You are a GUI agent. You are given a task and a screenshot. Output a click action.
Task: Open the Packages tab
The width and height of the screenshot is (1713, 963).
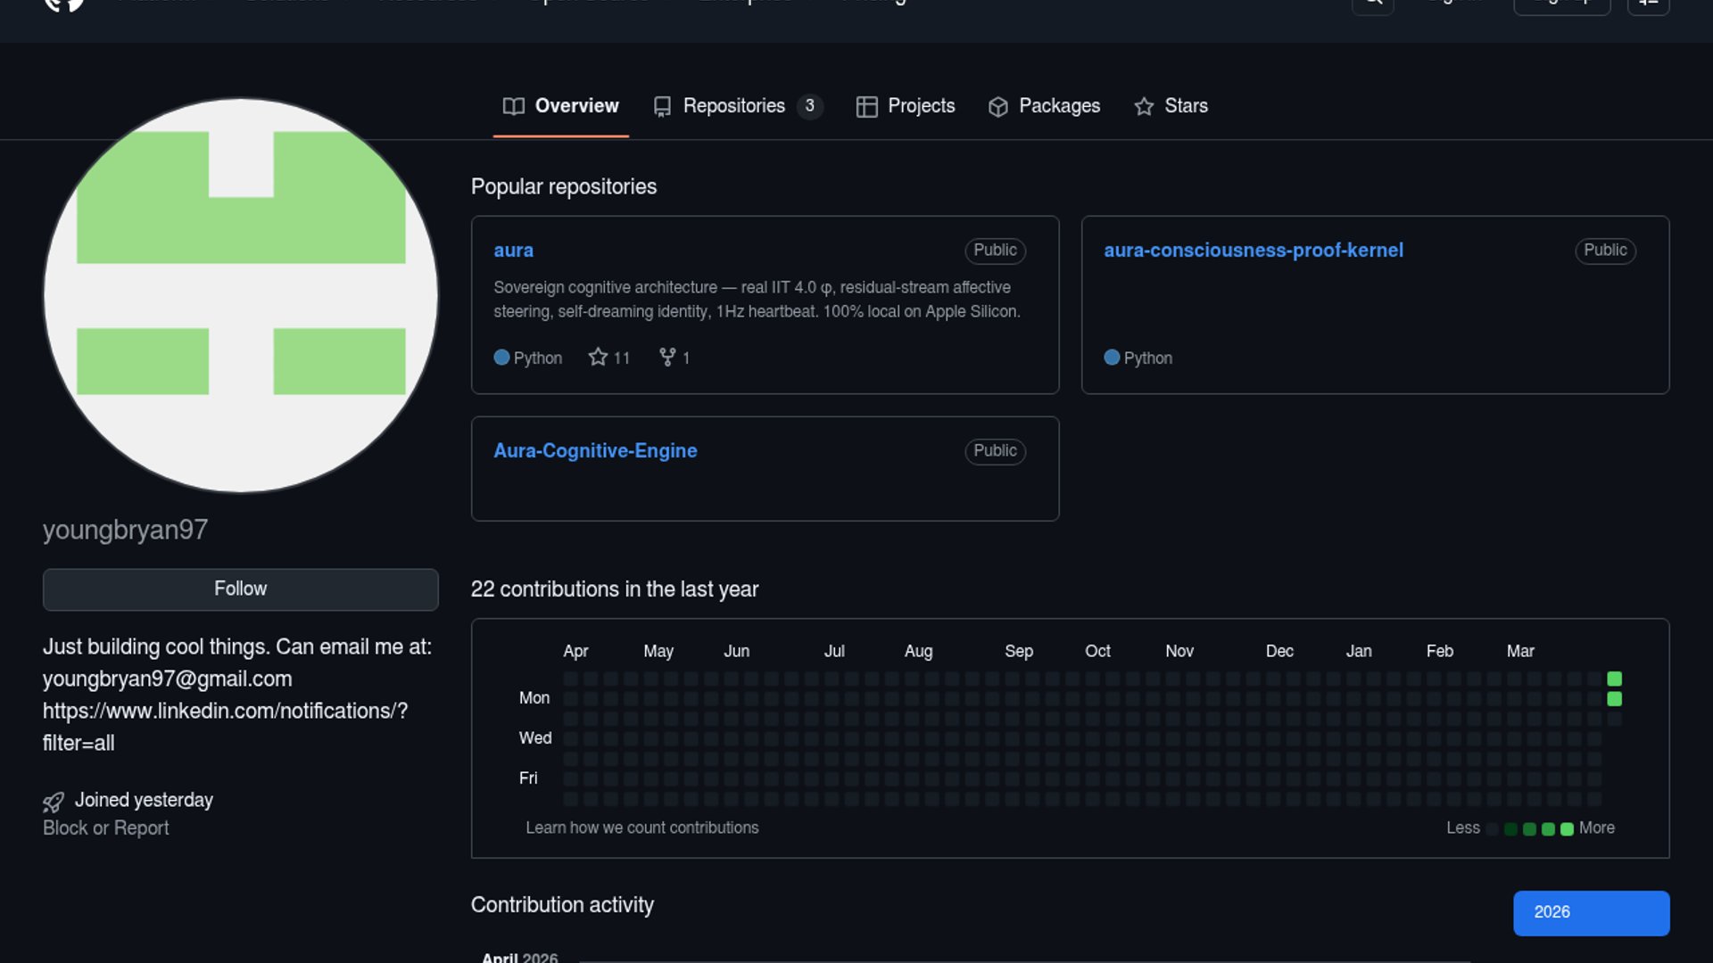pos(1059,106)
